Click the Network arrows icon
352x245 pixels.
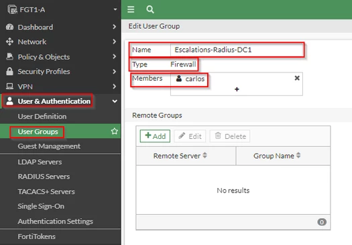coord(9,42)
